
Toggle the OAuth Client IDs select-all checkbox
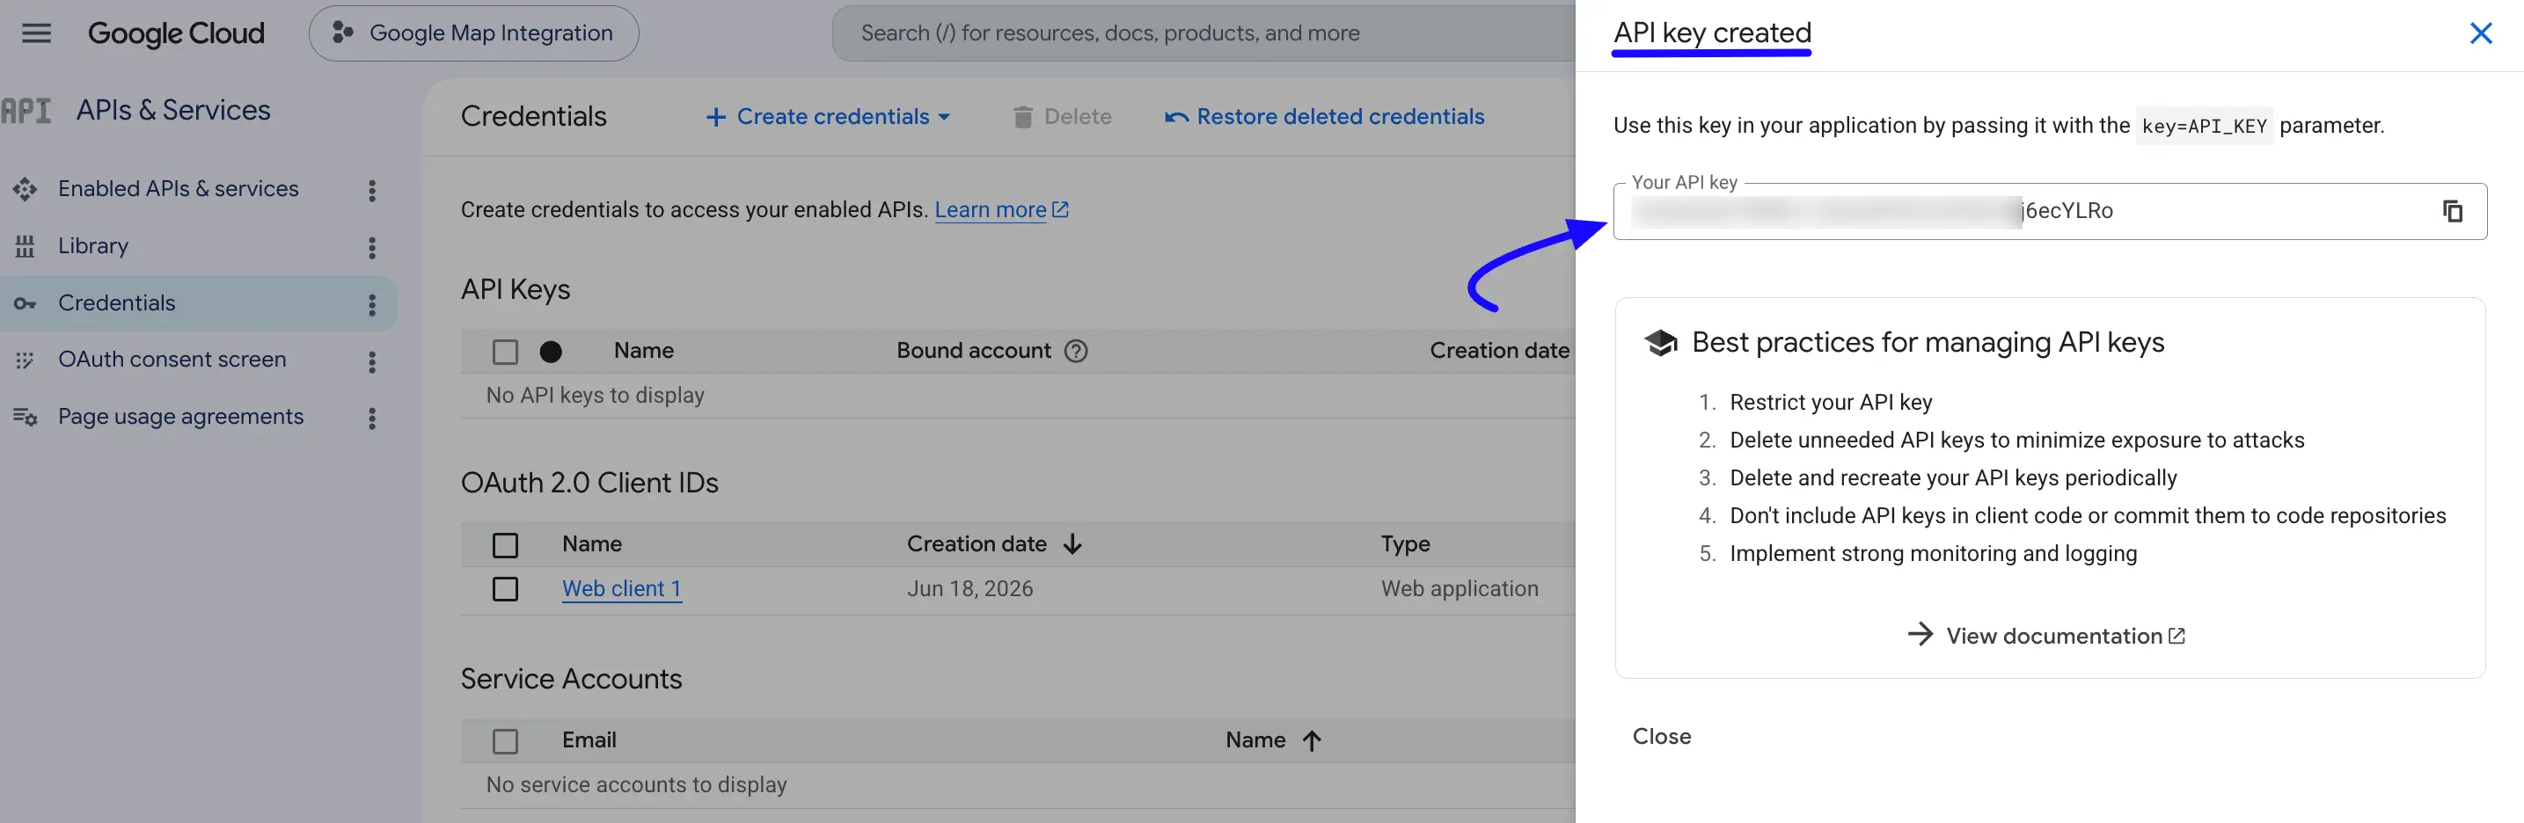(506, 545)
